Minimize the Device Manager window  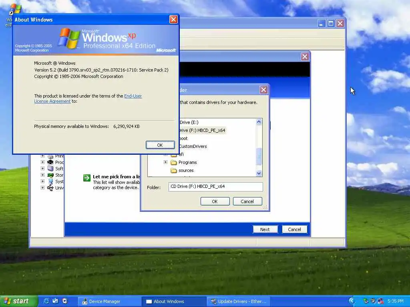pyautogui.click(x=322, y=24)
